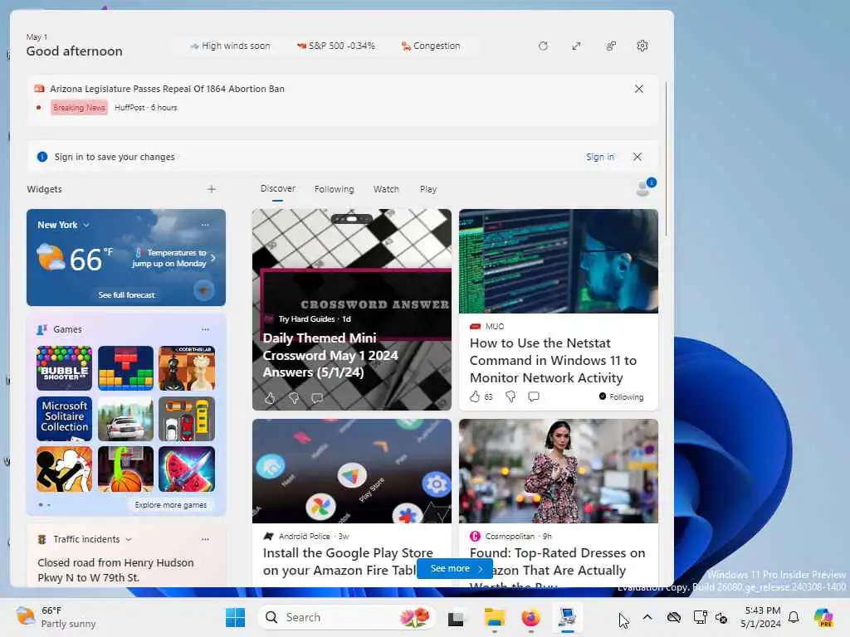850x637 pixels.
Task: Dismiss the Arizona breaking news banner
Action: point(639,89)
